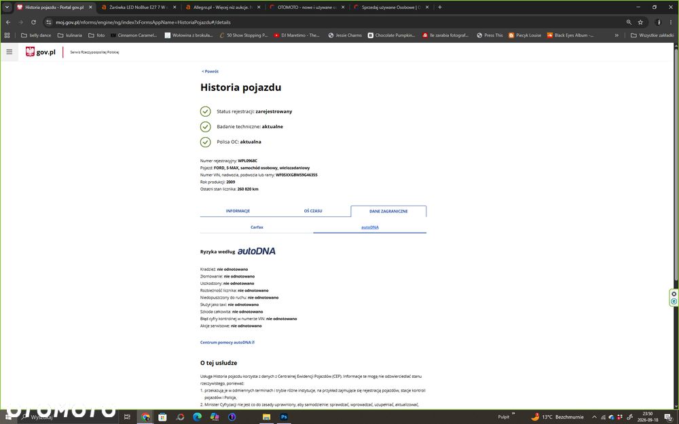Switch to the INFORMACJE tab
The width and height of the screenshot is (679, 424).
coord(238,211)
